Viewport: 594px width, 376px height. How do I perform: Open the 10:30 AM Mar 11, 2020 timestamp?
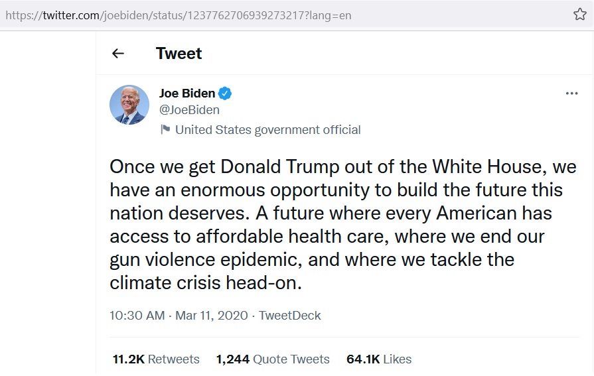(178, 316)
